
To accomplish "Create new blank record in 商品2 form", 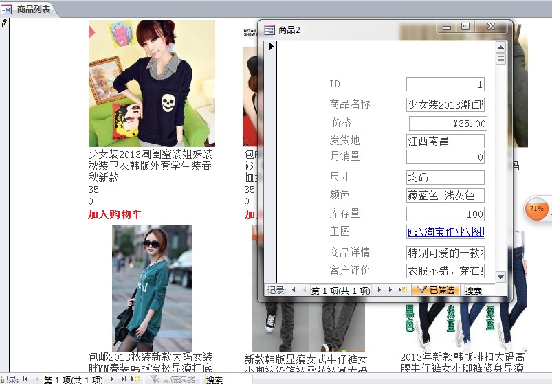I will pos(402,291).
